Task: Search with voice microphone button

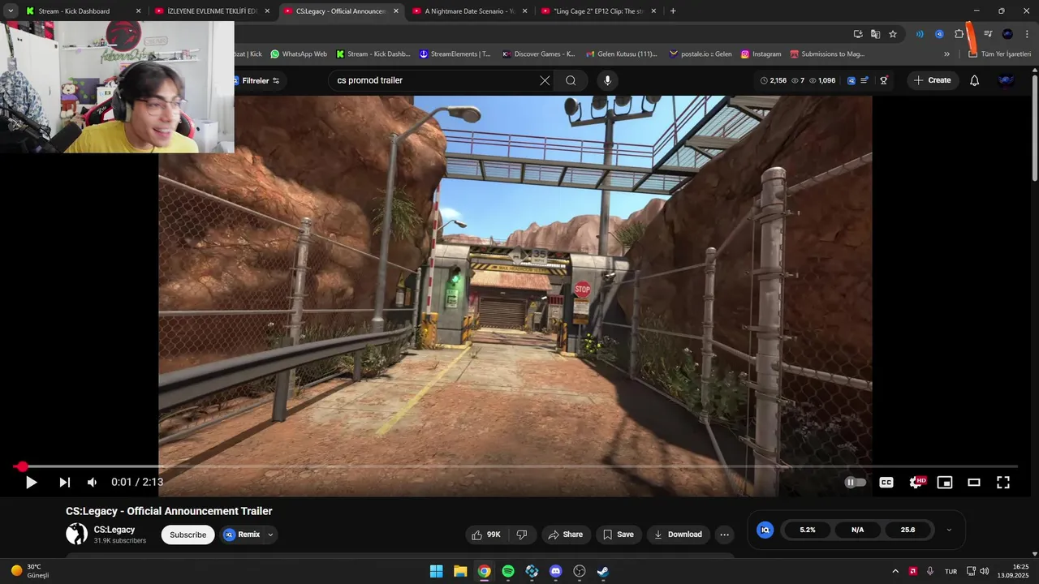Action: click(607, 80)
